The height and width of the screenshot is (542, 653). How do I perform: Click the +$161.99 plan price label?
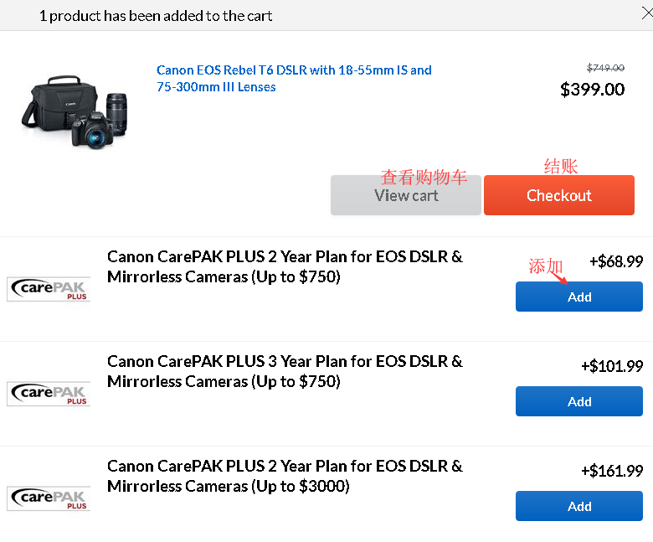(x=611, y=471)
